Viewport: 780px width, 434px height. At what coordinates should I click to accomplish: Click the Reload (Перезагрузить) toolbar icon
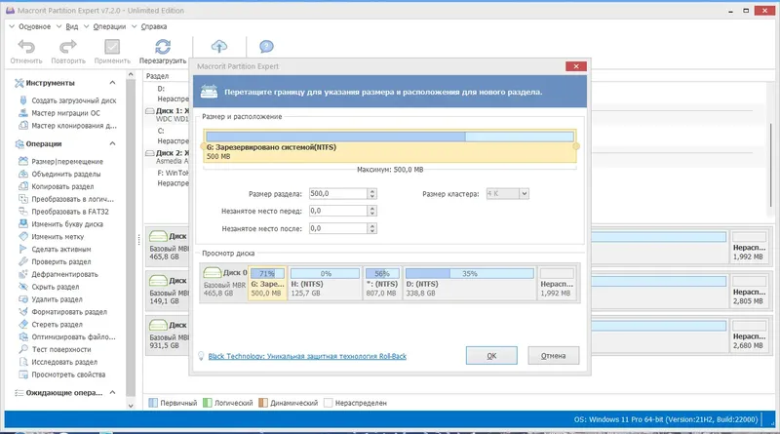(163, 47)
